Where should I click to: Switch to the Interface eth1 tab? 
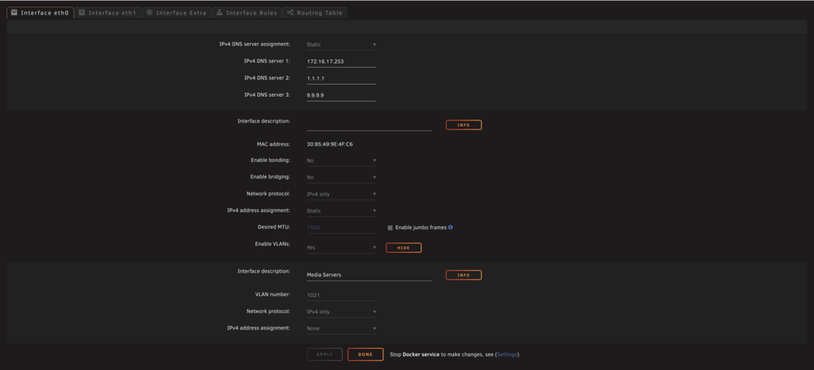click(x=107, y=13)
